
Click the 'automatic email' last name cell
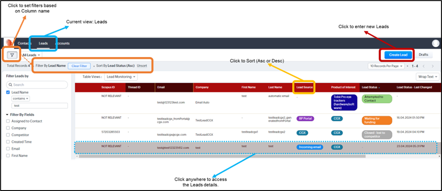coord(279,96)
